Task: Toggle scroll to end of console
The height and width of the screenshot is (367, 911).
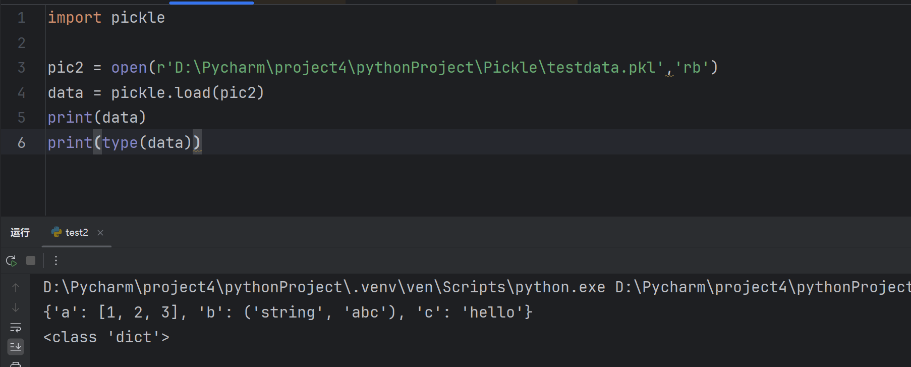Action: pos(16,347)
